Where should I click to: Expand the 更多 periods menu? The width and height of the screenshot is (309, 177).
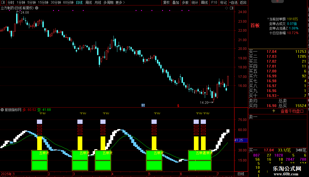120,2
